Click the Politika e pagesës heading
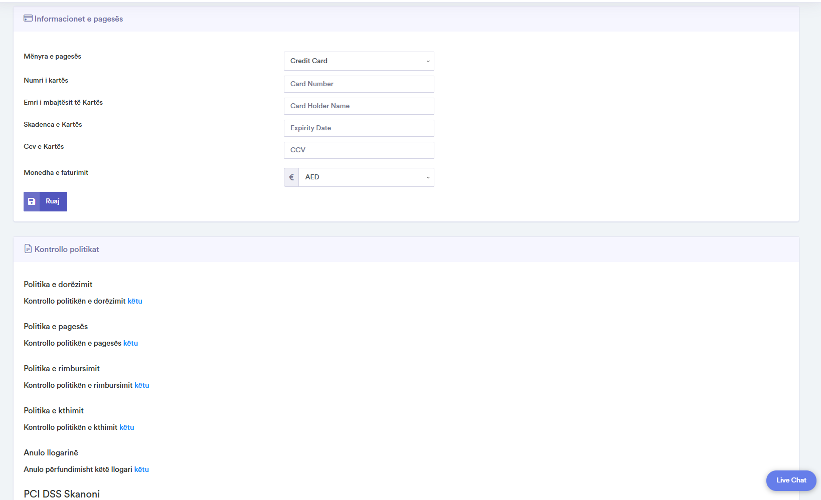 click(56, 327)
